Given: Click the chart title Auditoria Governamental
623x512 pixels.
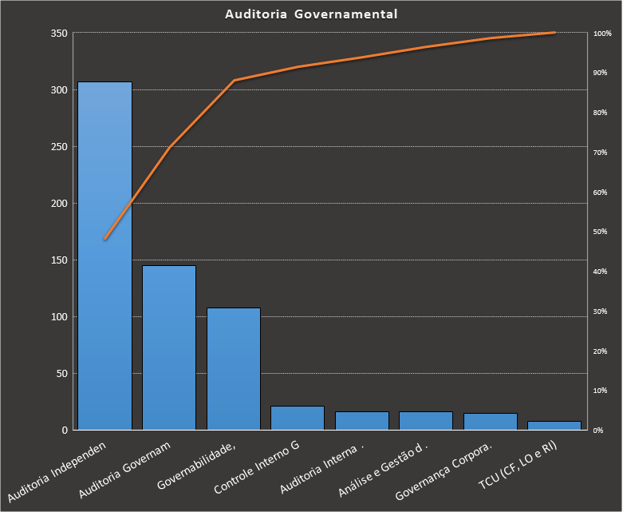Looking at the screenshot, I should click(x=311, y=14).
